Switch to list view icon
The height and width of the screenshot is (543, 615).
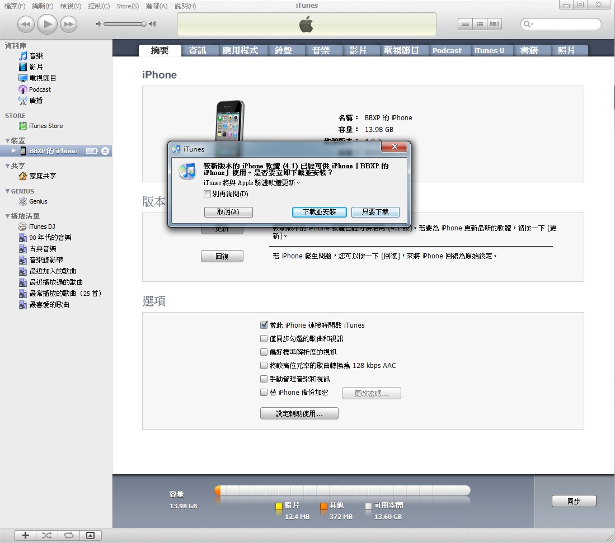(x=465, y=24)
